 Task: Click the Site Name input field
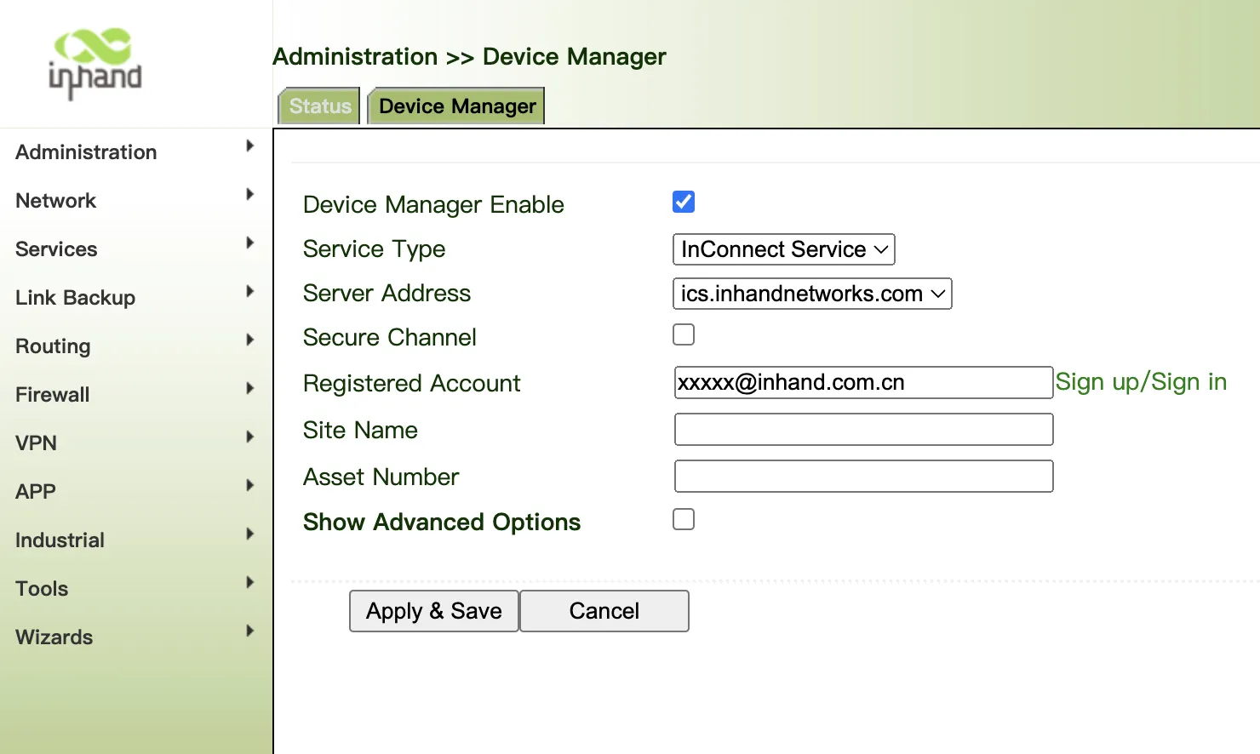(x=863, y=429)
